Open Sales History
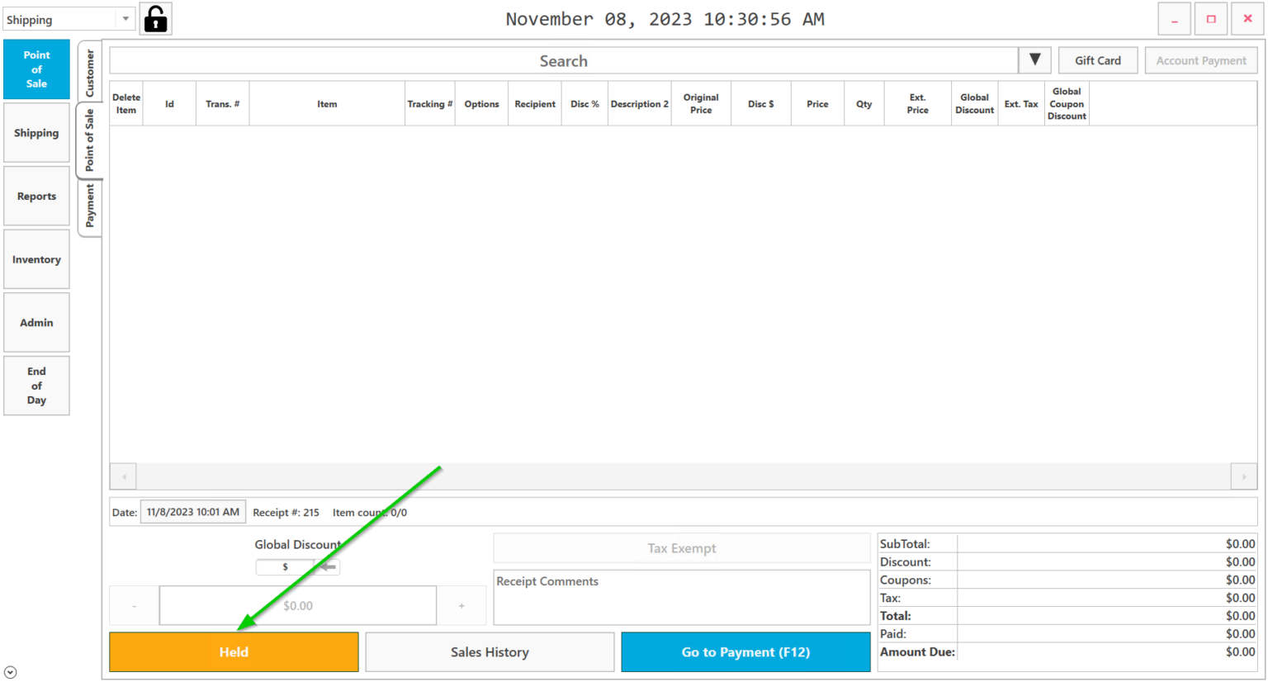 pos(490,651)
